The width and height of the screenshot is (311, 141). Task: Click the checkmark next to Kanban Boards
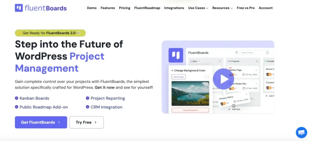click(x=16, y=98)
